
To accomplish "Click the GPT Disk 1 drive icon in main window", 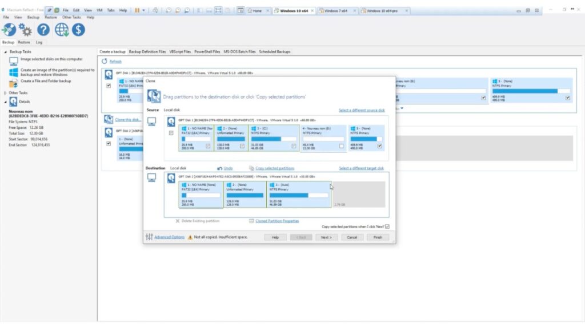I will [x=109, y=74].
